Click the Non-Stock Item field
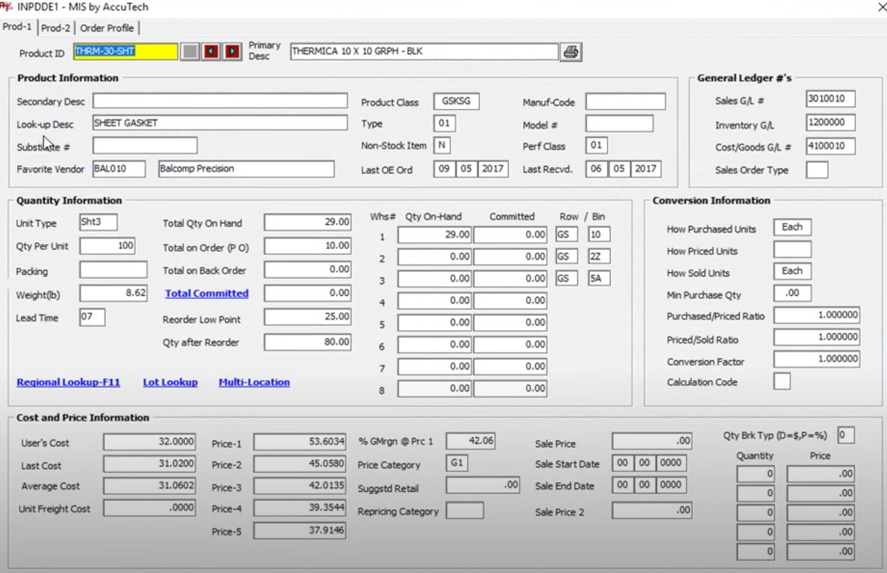This screenshot has height=573, width=887. pos(442,145)
